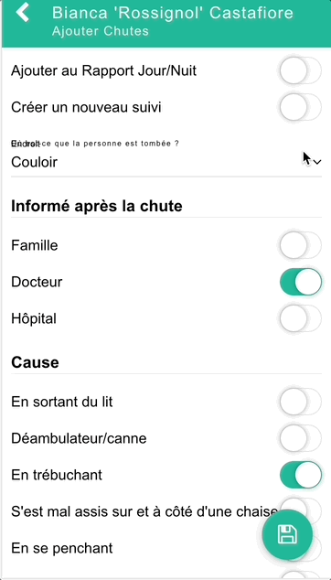
Task: Click the Bianca 'Rossignol' Castafiore title
Action: (173, 13)
